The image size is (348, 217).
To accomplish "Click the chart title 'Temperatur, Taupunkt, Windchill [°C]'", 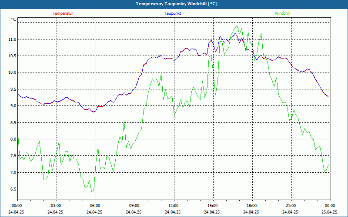I will point(177,4).
